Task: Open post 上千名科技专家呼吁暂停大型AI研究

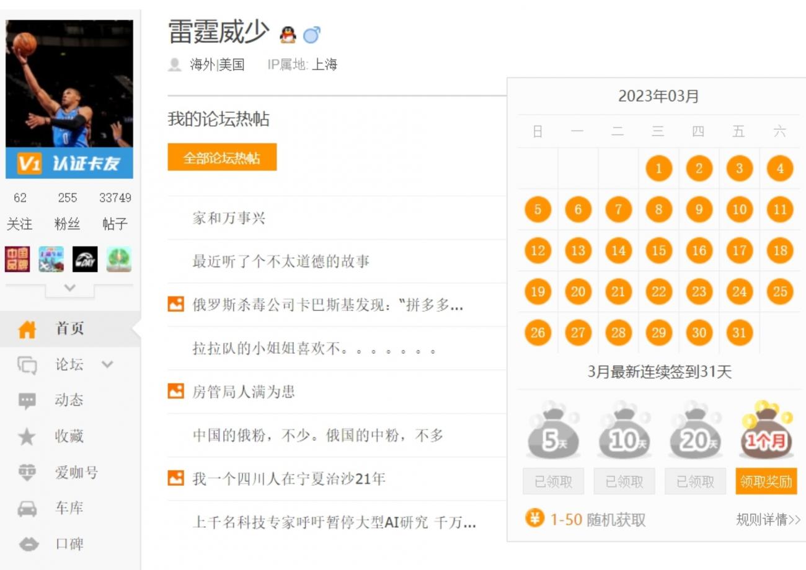Action: pos(334,522)
